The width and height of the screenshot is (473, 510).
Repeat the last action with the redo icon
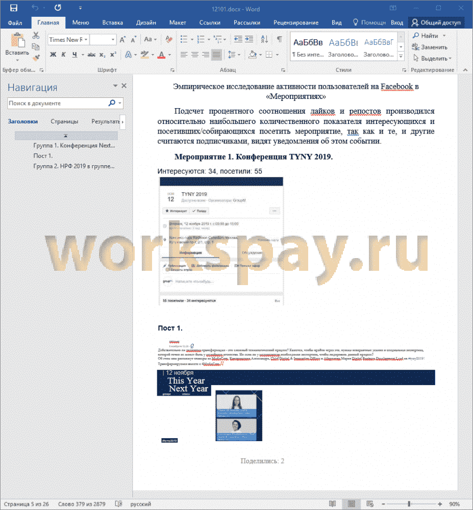58,8
